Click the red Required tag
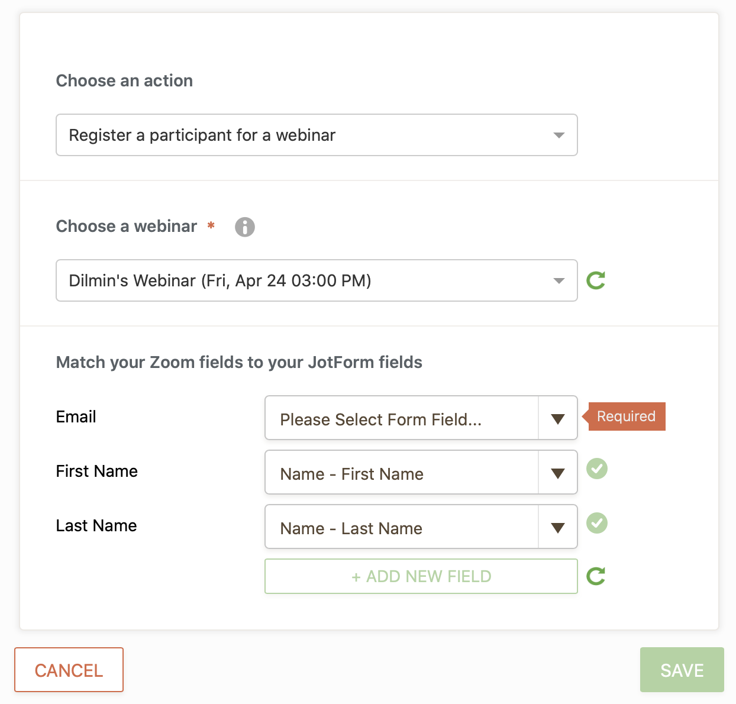The image size is (736, 704). point(625,416)
